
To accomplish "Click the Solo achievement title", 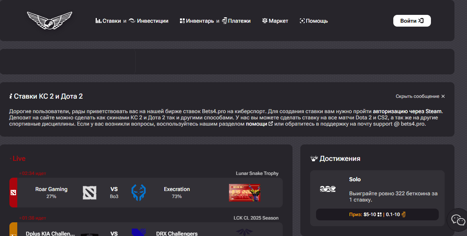I will click(x=355, y=180).
